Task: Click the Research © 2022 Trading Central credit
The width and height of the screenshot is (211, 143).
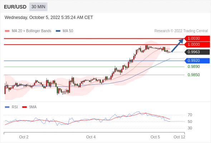Action: pyautogui.click(x=181, y=31)
